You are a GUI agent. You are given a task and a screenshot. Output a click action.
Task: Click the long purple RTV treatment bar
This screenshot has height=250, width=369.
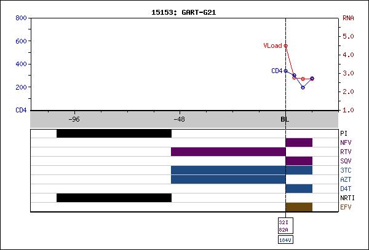(x=228, y=152)
